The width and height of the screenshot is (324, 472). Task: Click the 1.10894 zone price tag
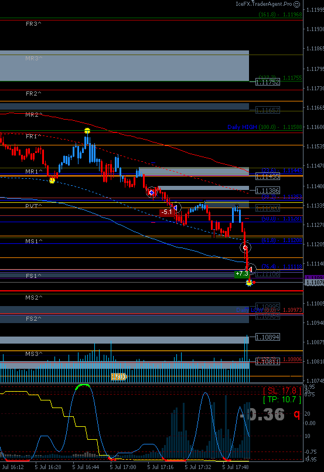[268, 337]
